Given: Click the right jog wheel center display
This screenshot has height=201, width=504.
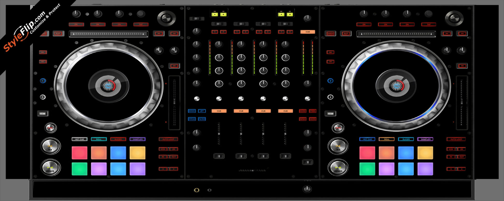Looking at the screenshot, I should [x=396, y=86].
